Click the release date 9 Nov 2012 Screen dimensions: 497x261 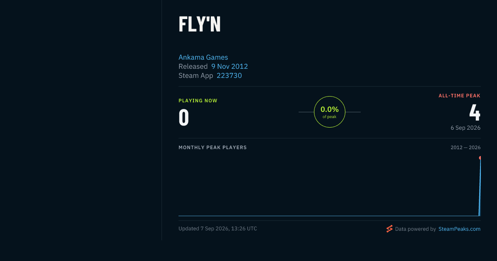(x=229, y=66)
